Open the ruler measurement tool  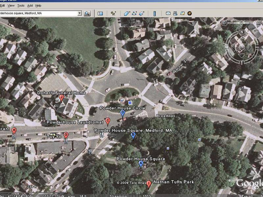155,13
